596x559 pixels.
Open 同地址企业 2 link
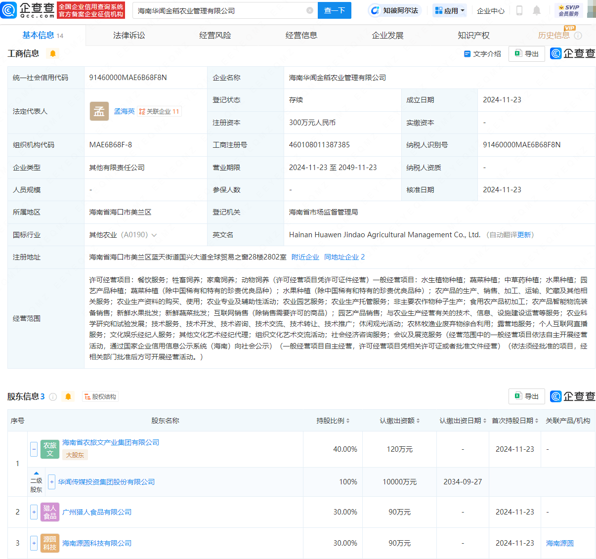(x=344, y=257)
